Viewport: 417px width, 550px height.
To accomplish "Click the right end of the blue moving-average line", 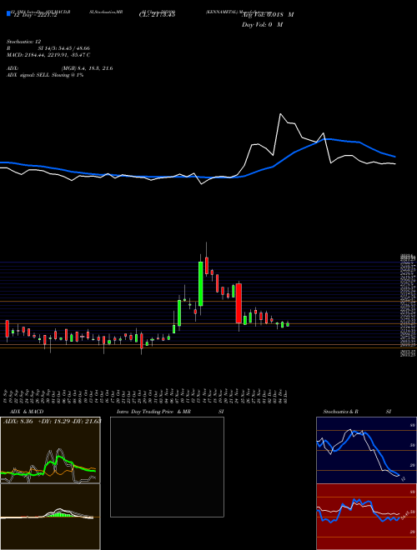I will pos(394,157).
